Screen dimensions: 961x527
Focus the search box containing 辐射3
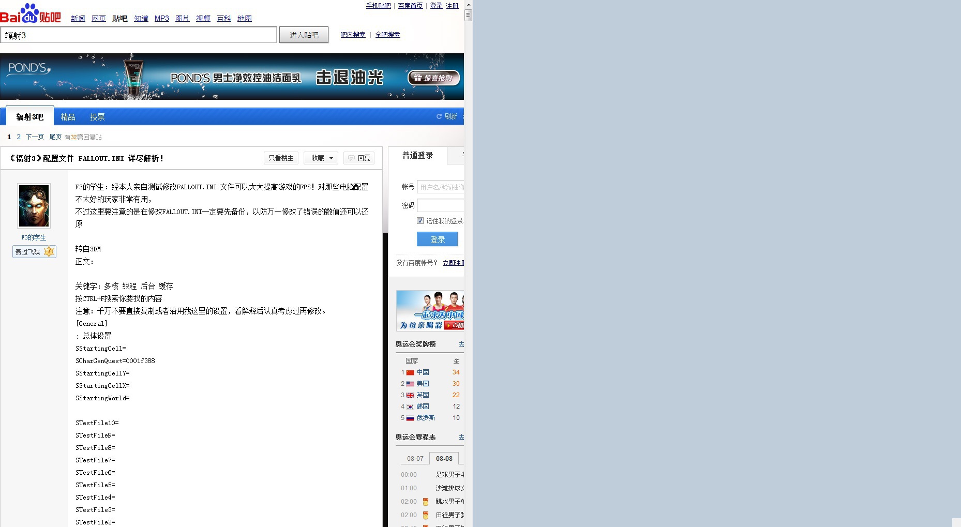click(139, 35)
